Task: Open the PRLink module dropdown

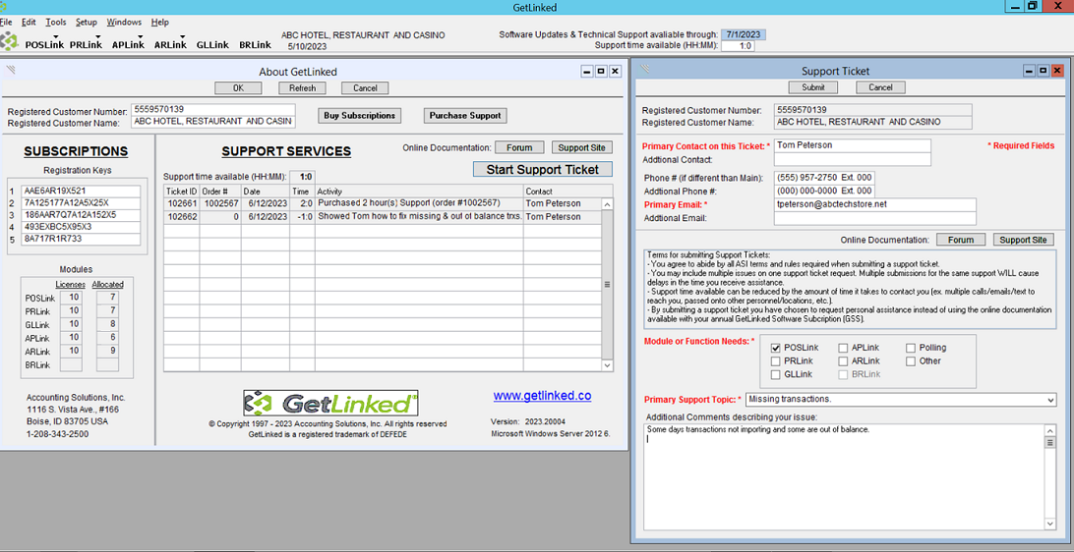Action: click(86, 44)
